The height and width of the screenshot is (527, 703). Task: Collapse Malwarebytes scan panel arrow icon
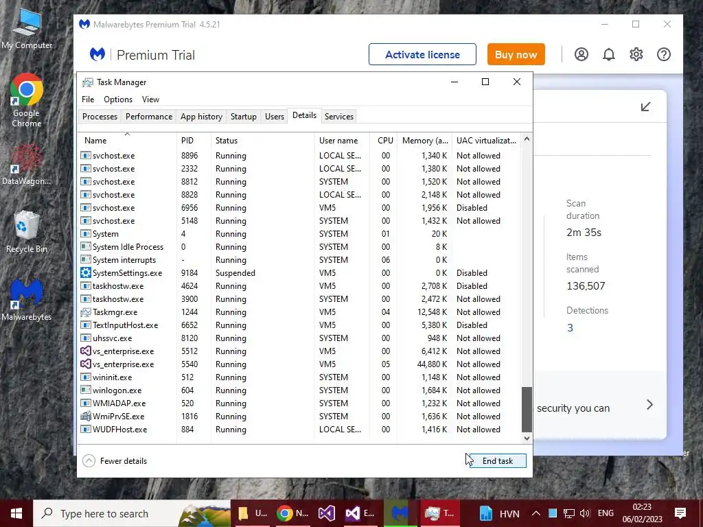(645, 106)
